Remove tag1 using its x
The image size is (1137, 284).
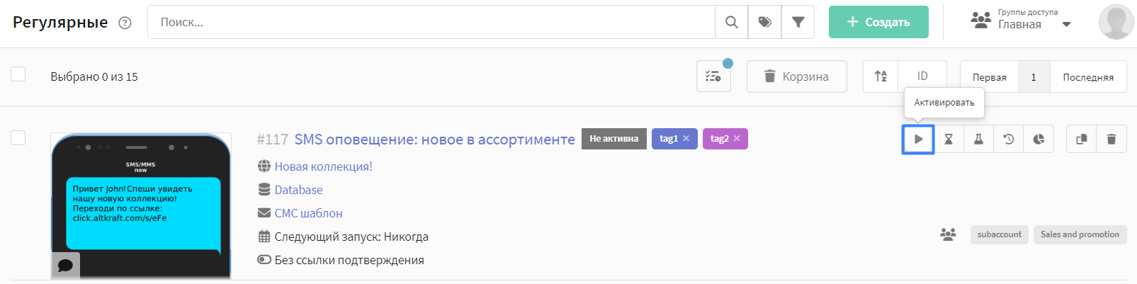point(686,138)
